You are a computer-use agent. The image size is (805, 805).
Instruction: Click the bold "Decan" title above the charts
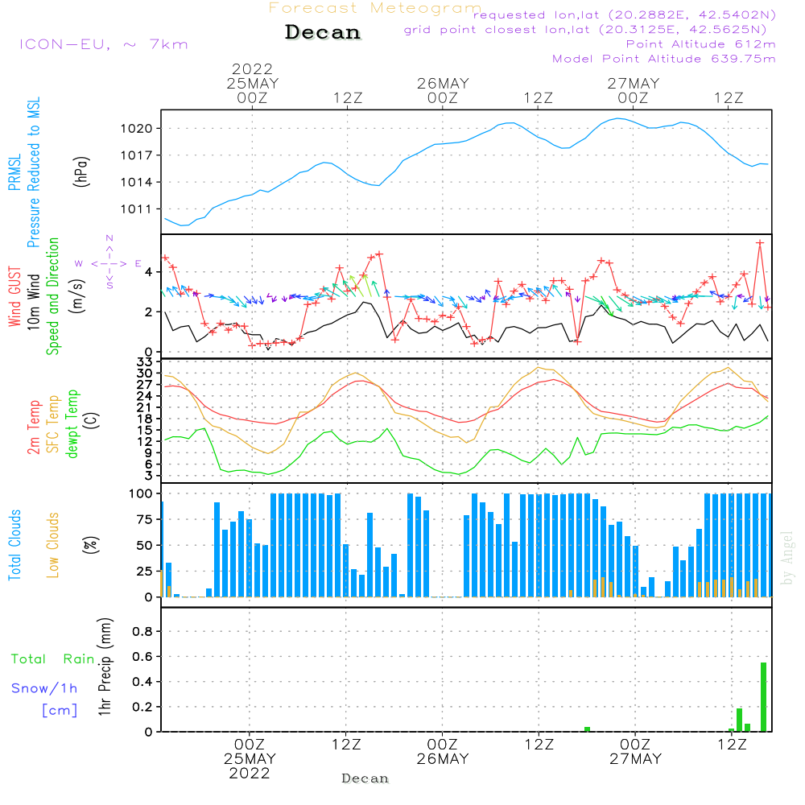tap(323, 32)
